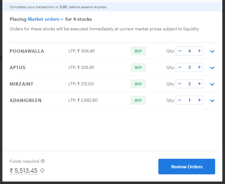Focus the MIRZAINT quantity field showing 2
Screen dimensions: 225x184
(189, 84)
